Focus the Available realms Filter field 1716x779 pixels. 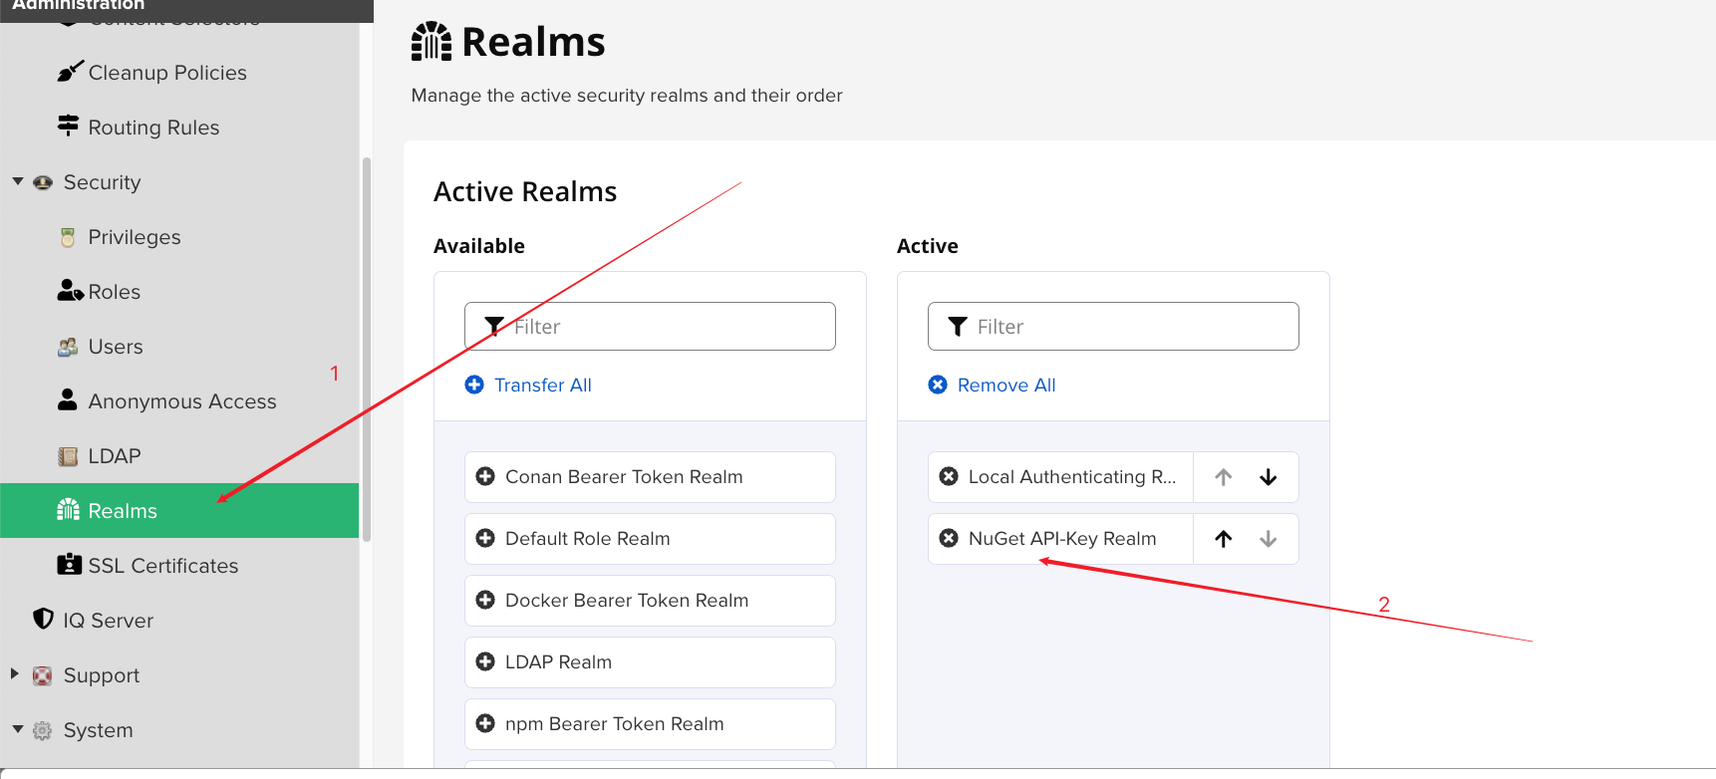tap(650, 327)
